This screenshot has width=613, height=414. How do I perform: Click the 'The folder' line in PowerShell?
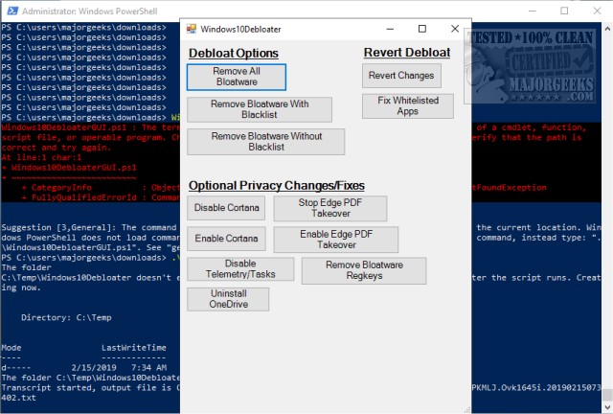click(26, 267)
